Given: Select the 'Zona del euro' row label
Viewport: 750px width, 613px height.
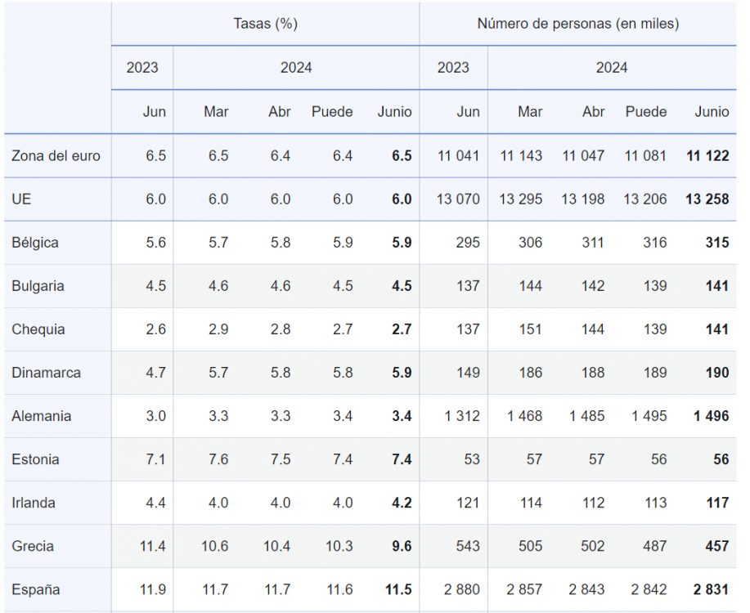Looking at the screenshot, I should pos(56,156).
